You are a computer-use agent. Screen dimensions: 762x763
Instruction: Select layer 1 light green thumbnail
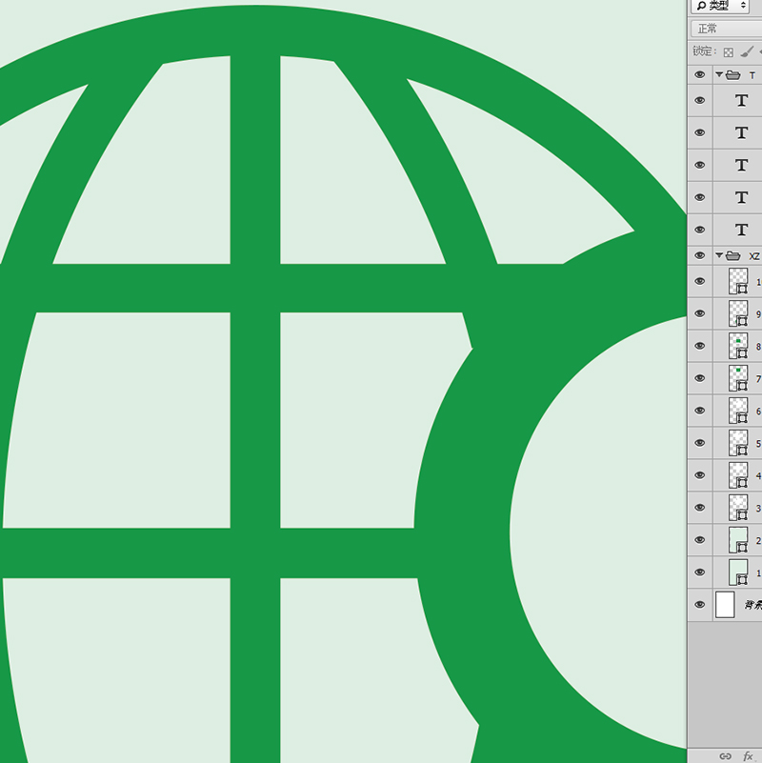[738, 572]
